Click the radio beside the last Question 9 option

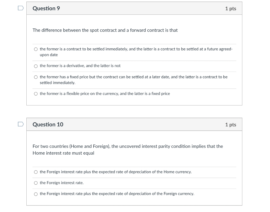36,94
